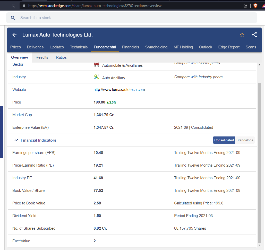Switch to the Financials tab
The image size is (265, 250).
(x=131, y=47)
